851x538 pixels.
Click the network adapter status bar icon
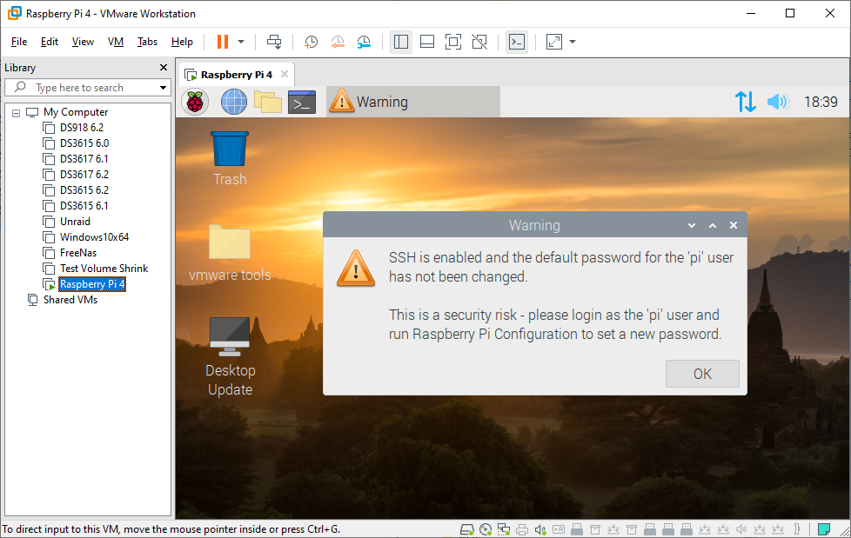point(504,529)
